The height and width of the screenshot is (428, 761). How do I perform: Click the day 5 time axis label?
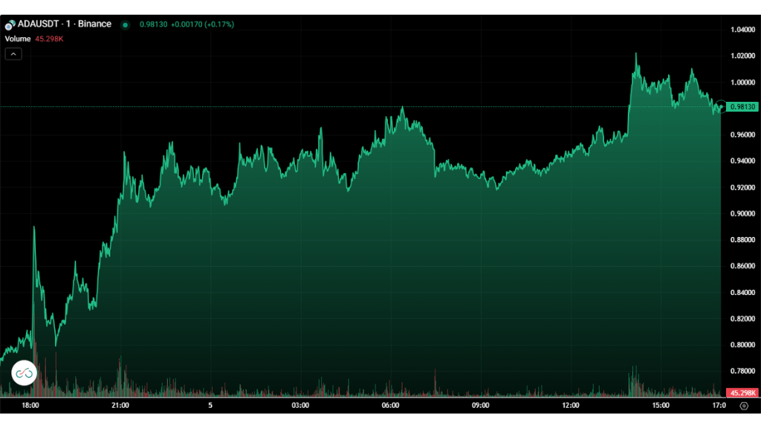[x=210, y=405]
